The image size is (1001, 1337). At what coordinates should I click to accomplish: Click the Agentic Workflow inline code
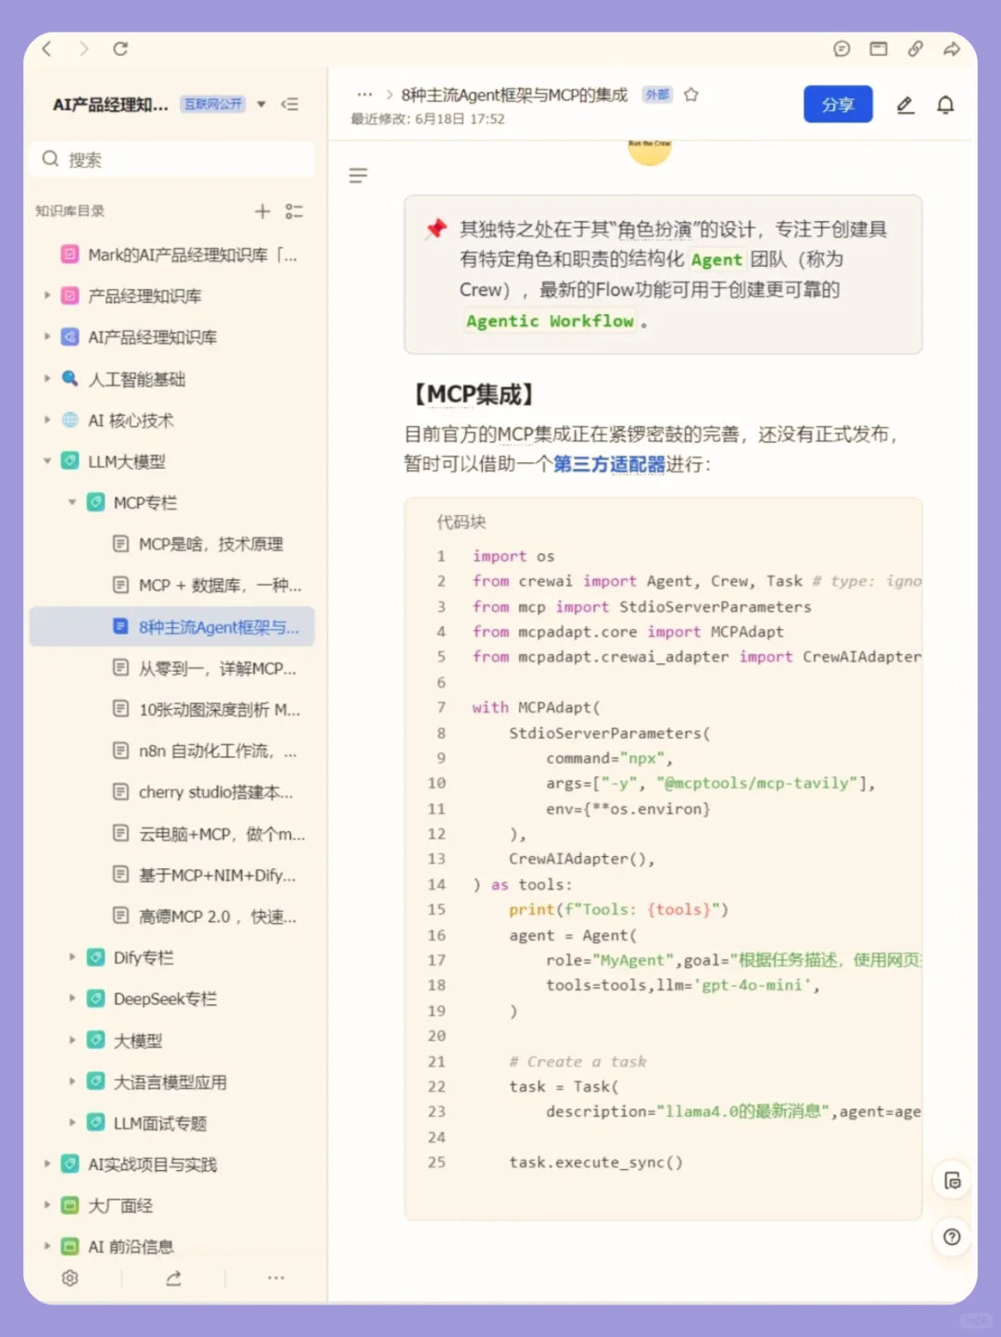point(550,321)
